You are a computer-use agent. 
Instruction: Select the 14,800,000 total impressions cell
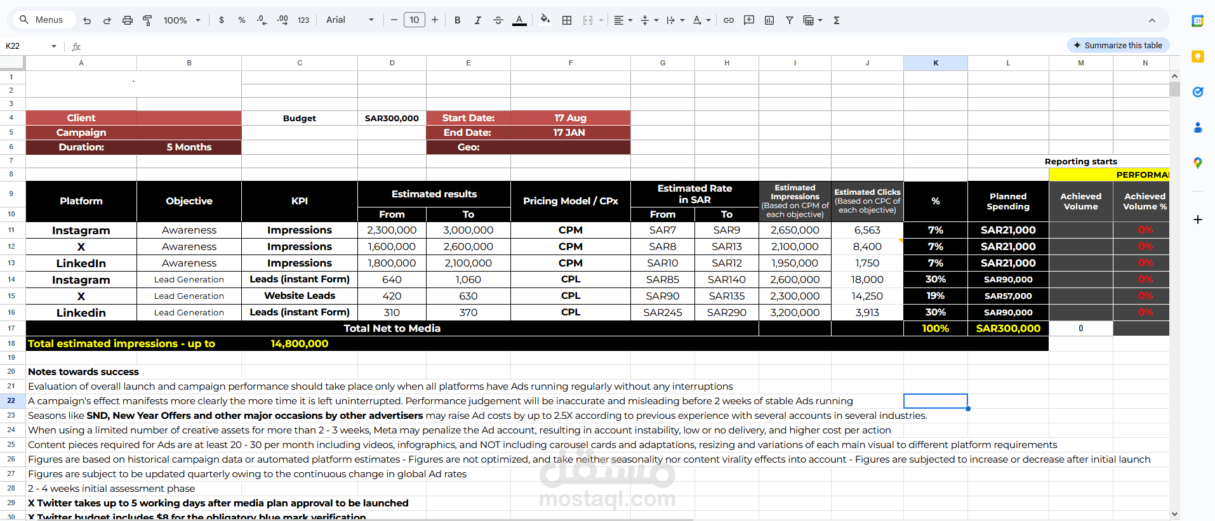[300, 344]
